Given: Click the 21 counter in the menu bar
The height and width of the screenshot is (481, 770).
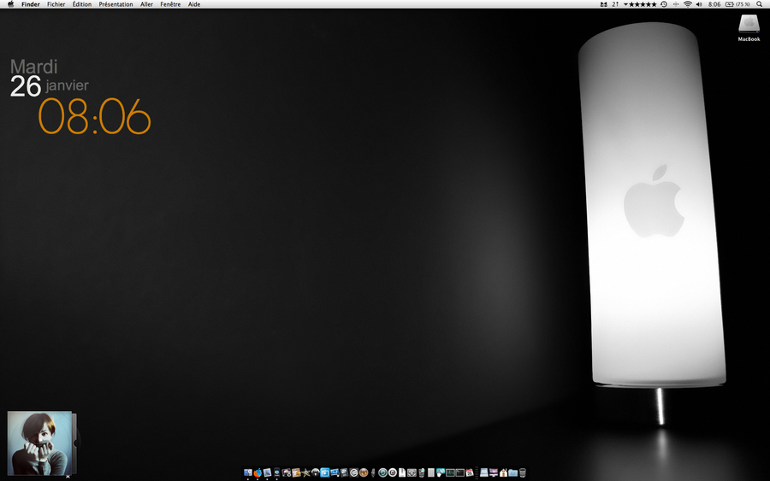Looking at the screenshot, I should coord(615,4).
